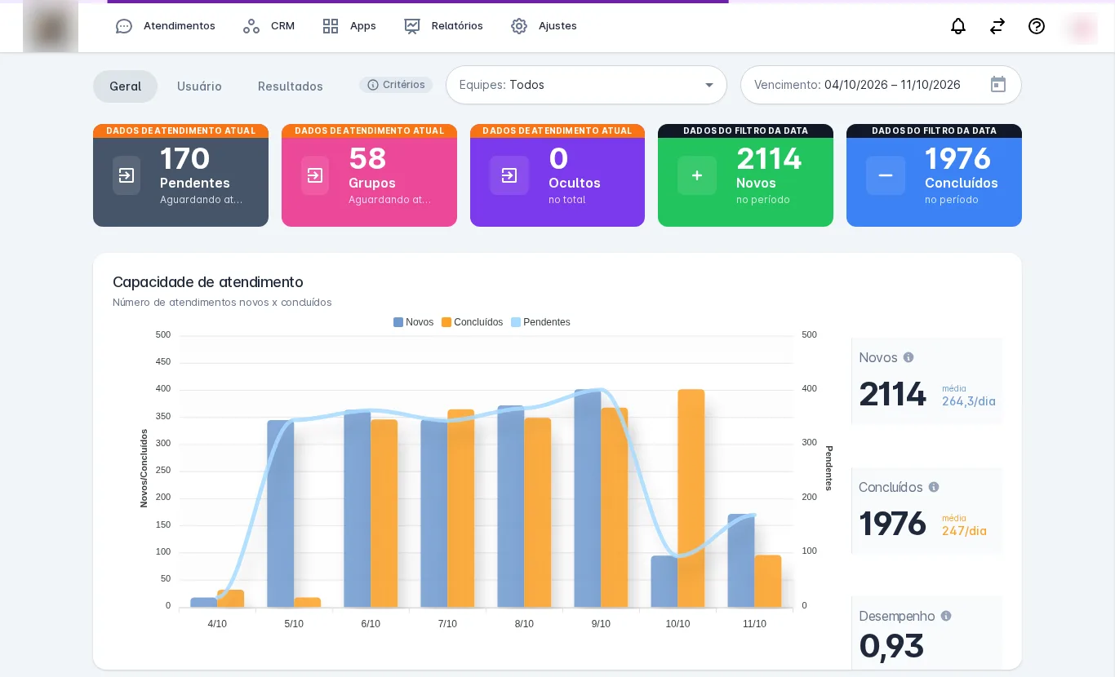1115x677 pixels.
Task: Click the 9/10 blue Novos bar
Action: (588, 498)
